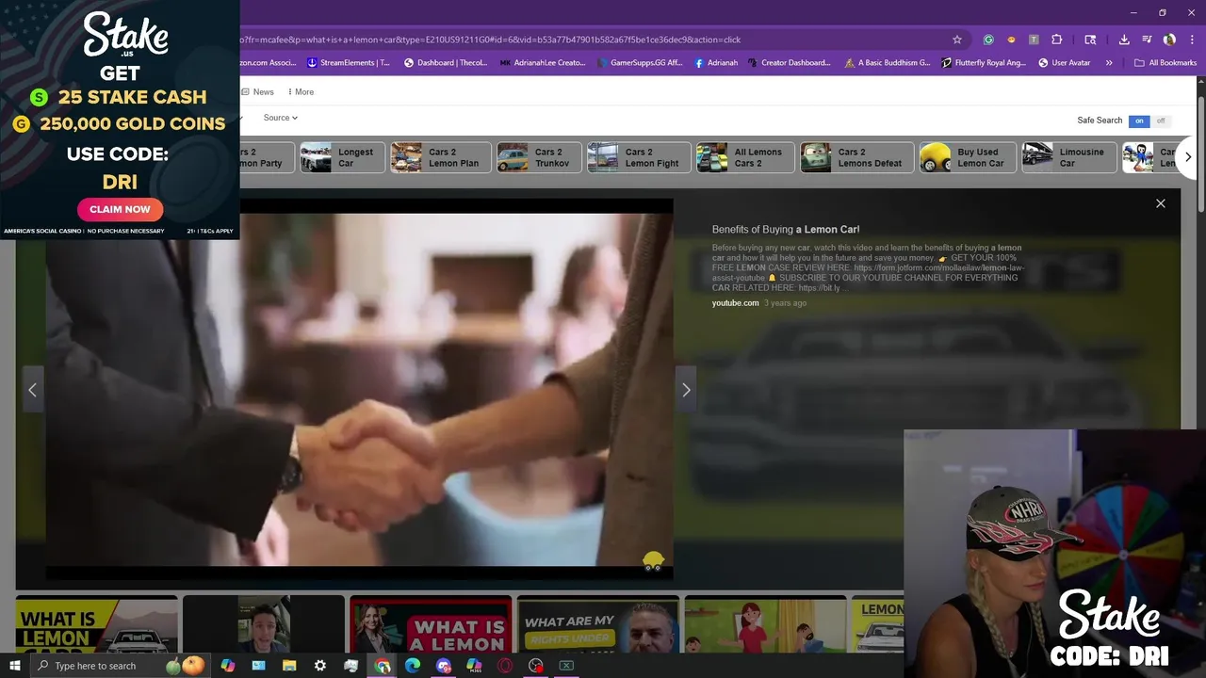Open the M365 app in the taskbar
1206x678 pixels.
coord(474,666)
